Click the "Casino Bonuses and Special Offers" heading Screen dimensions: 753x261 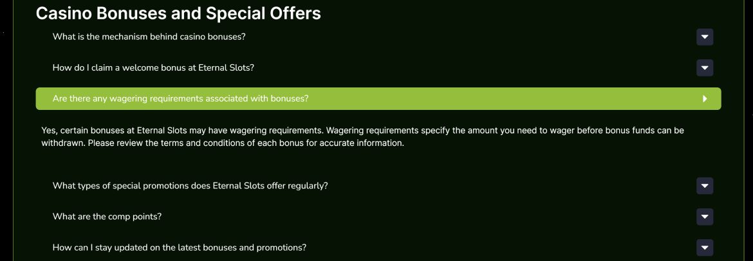[x=178, y=13]
